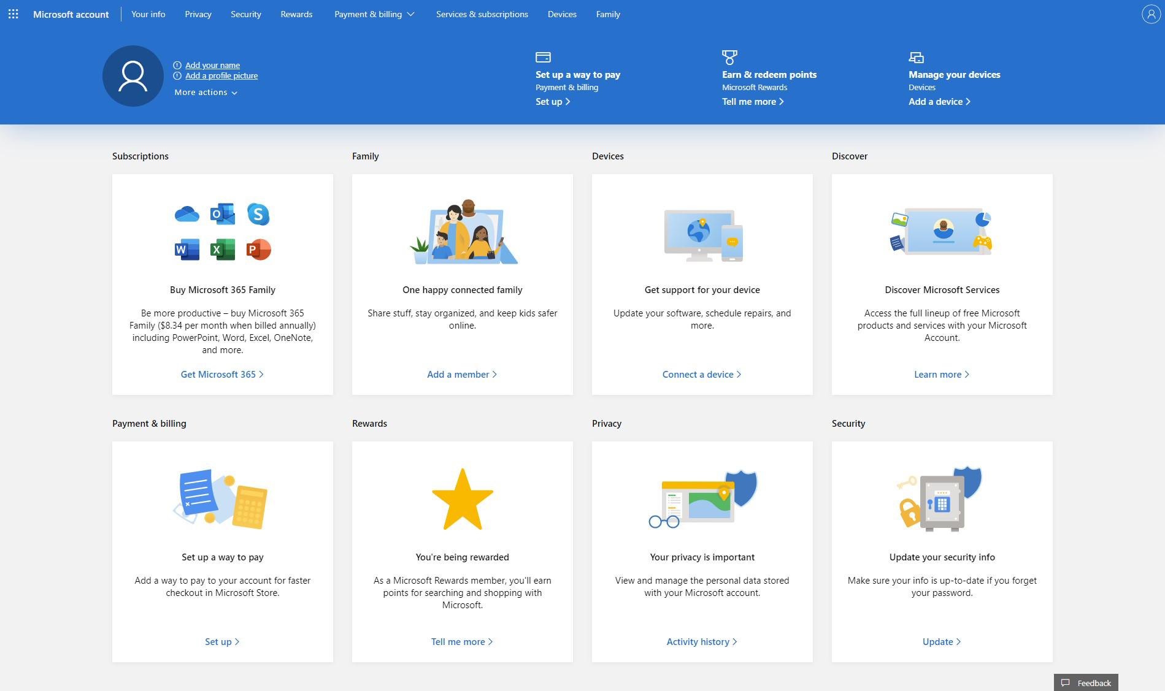Click the devices icon above Manage your devices
The image size is (1165, 691).
(916, 57)
